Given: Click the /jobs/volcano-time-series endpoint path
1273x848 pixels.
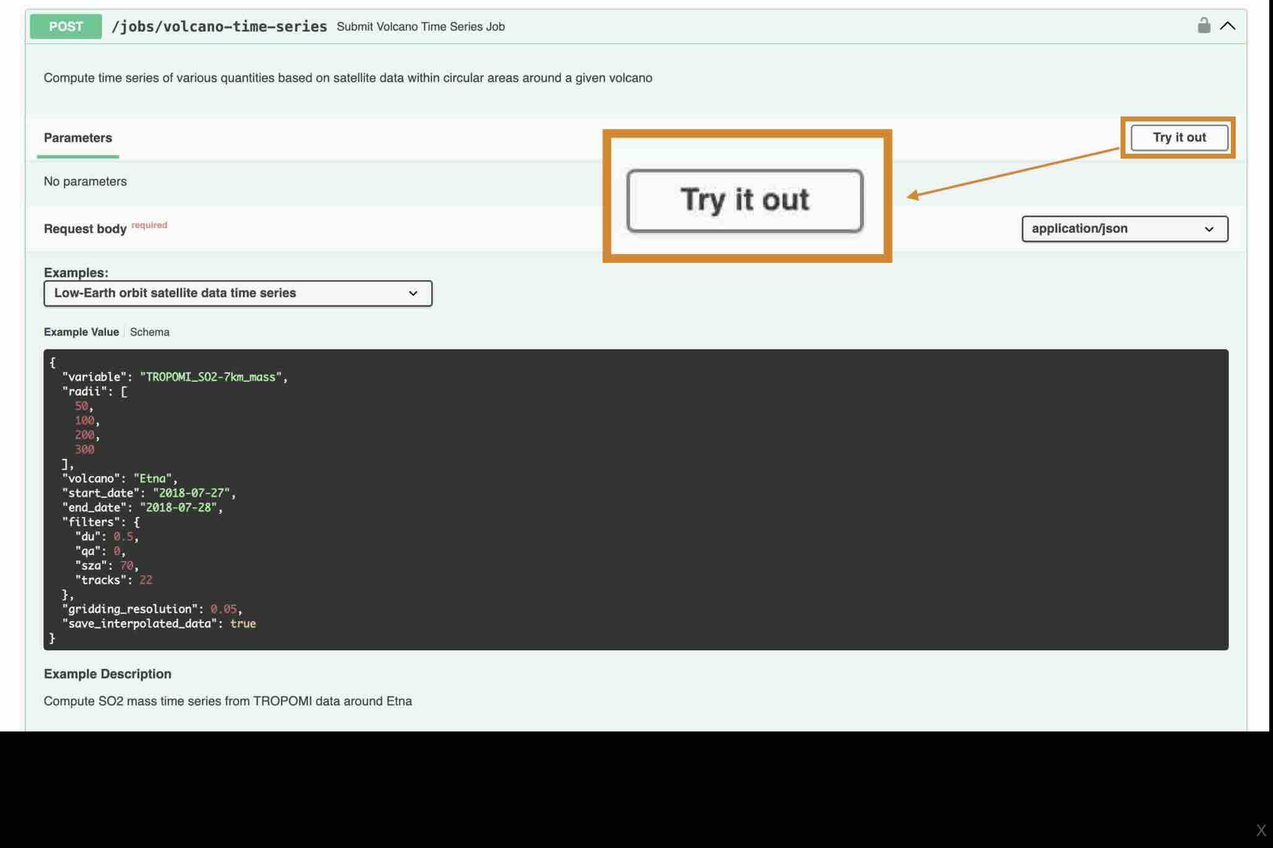Looking at the screenshot, I should point(219,27).
